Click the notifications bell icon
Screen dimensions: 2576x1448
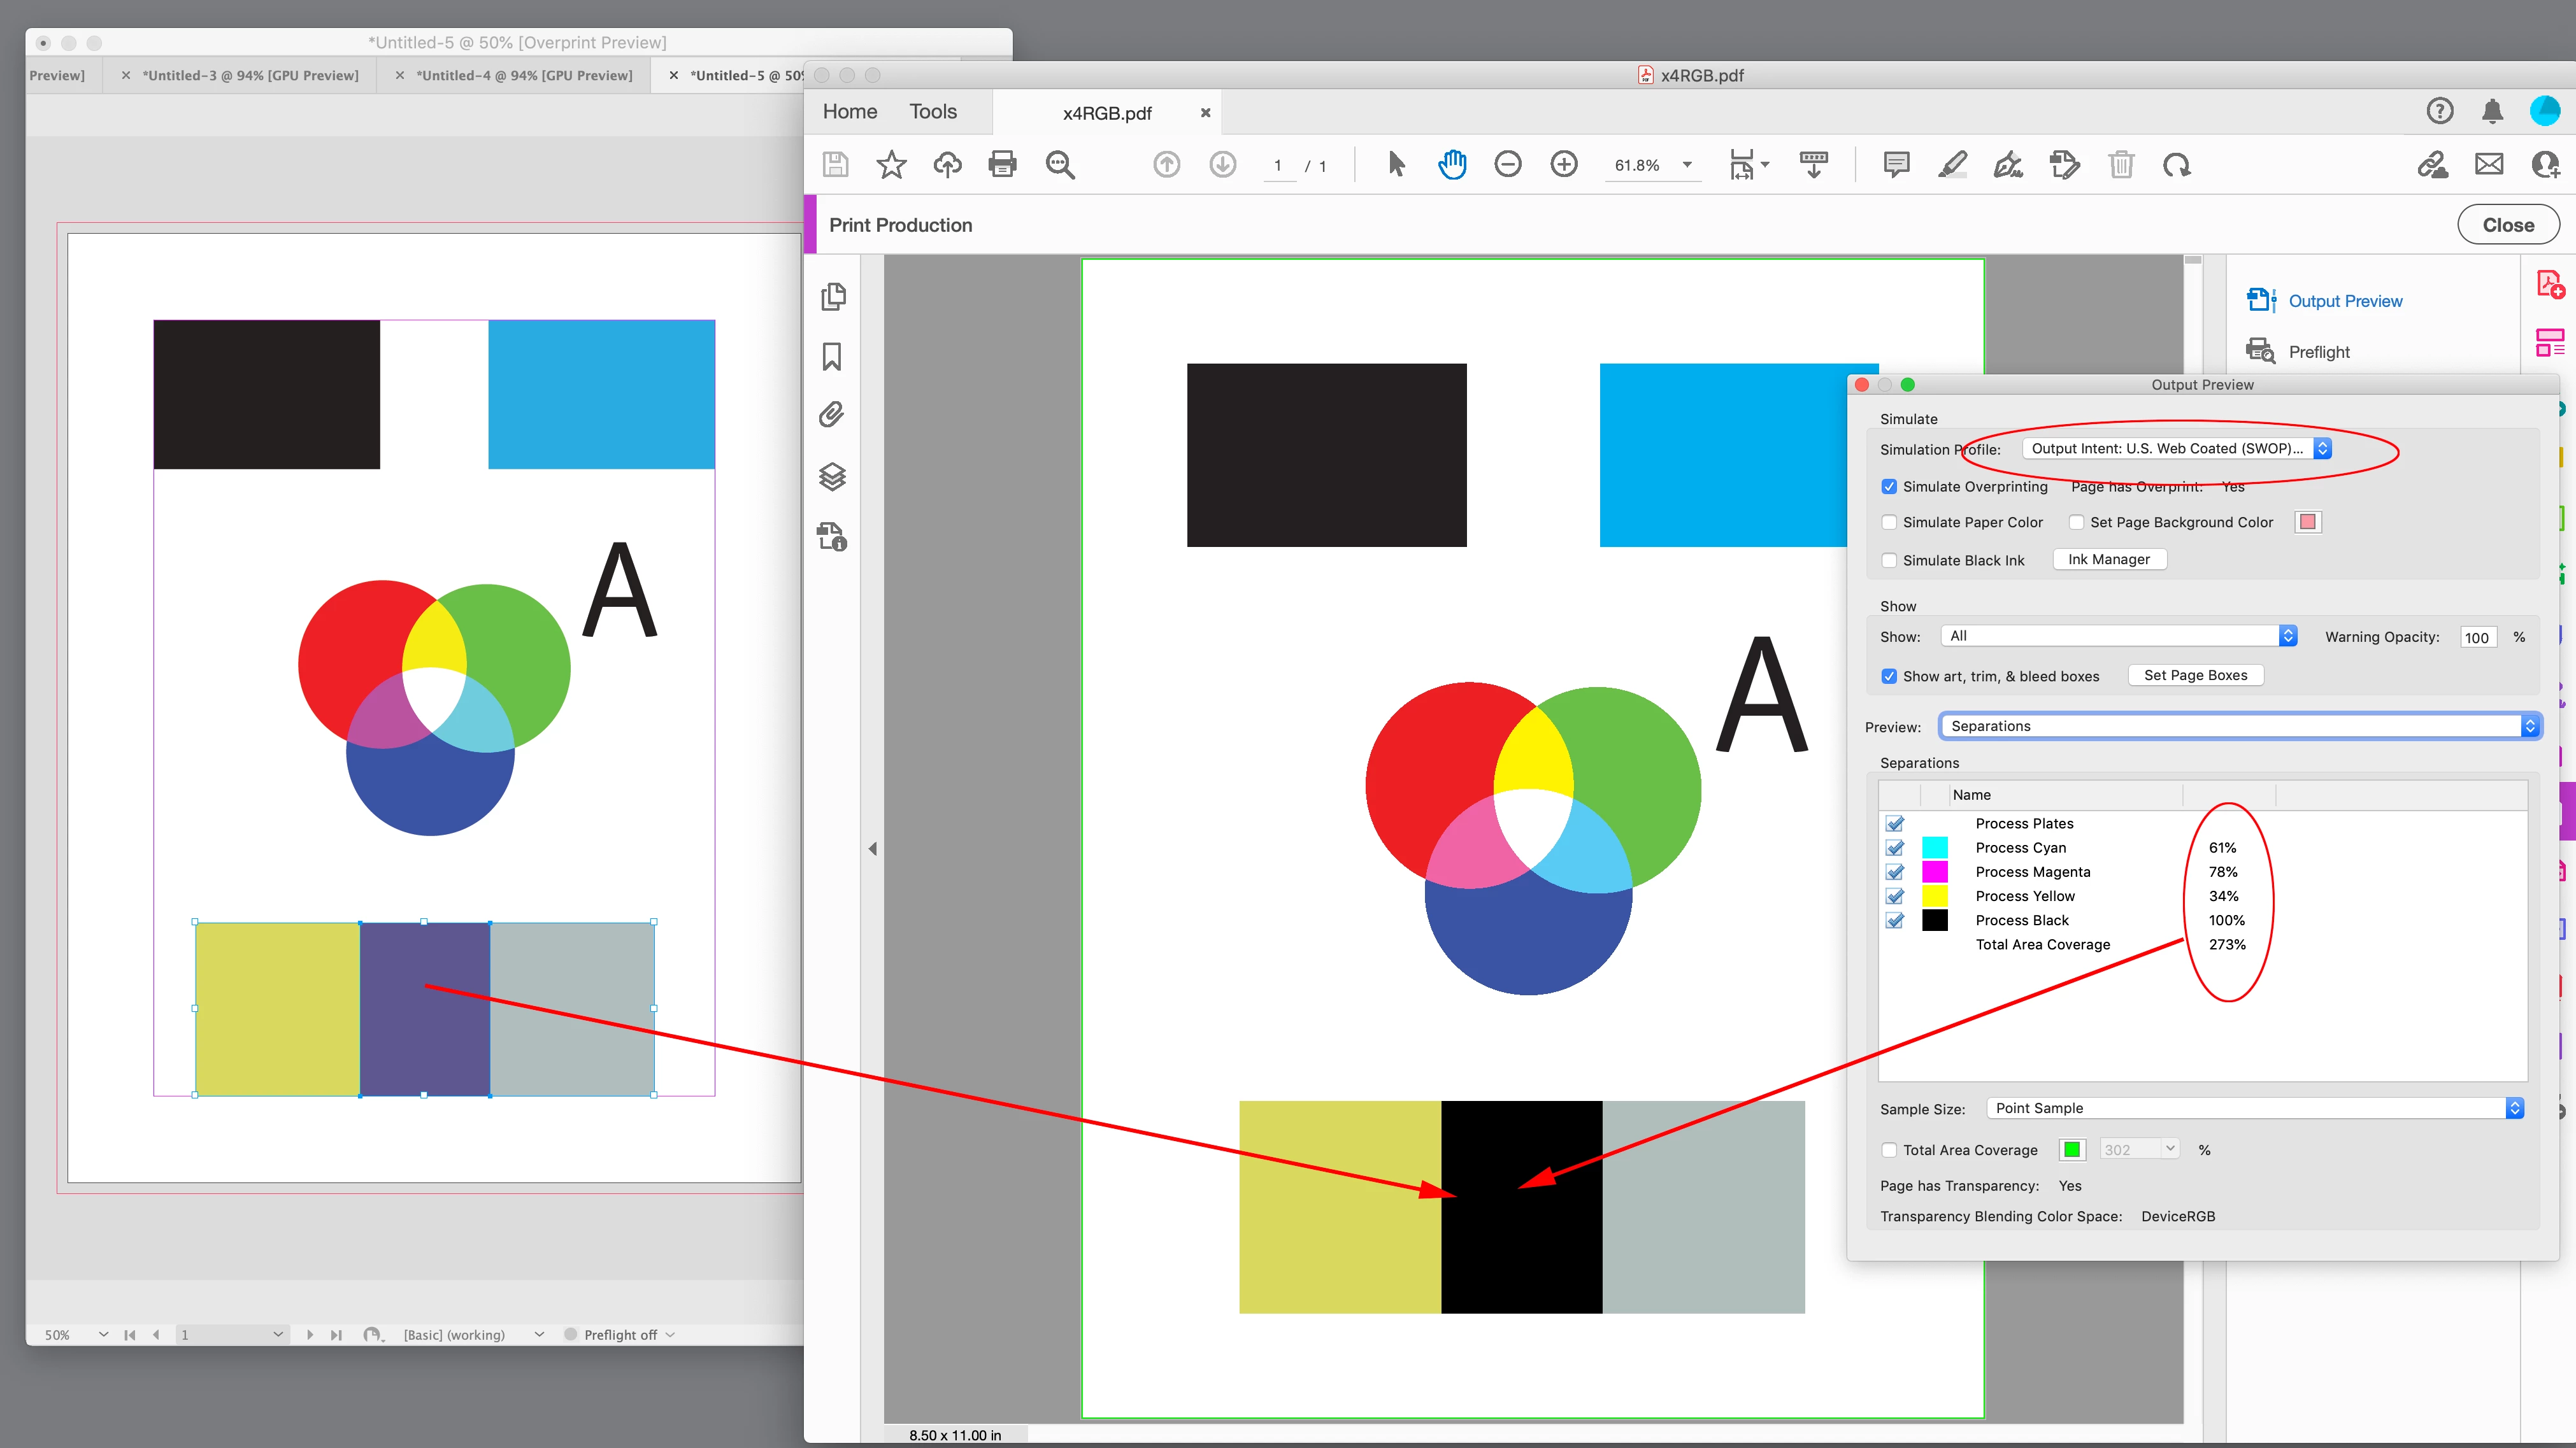[x=2493, y=112]
